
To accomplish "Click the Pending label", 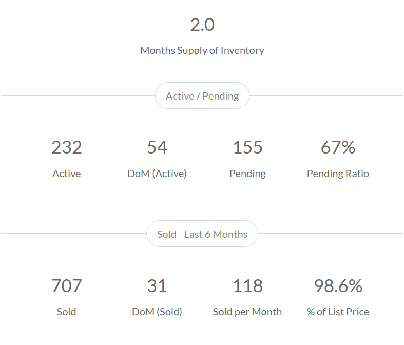I will (x=247, y=174).
